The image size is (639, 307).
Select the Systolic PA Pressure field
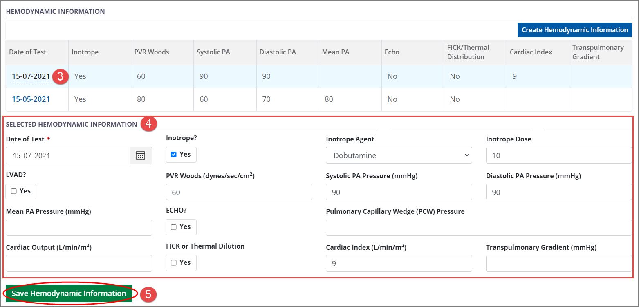click(x=399, y=192)
